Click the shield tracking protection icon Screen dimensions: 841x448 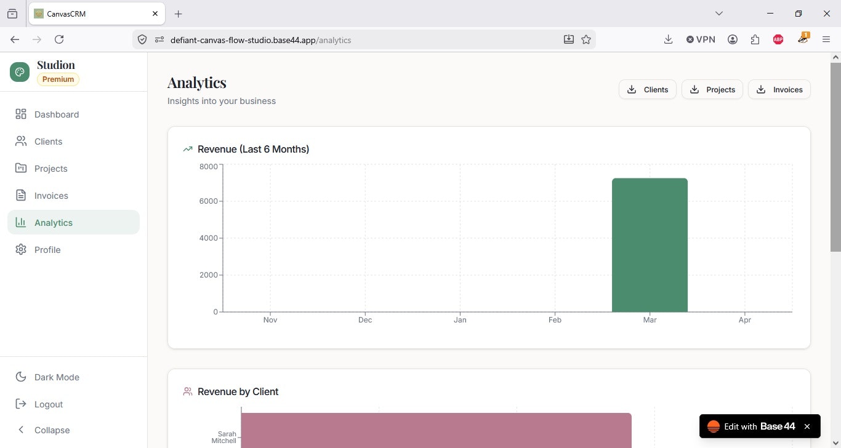(142, 39)
